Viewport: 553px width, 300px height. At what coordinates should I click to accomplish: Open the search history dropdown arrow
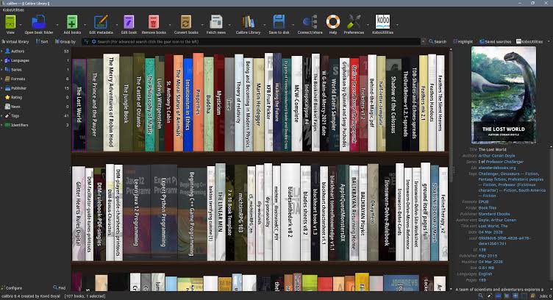(424, 42)
